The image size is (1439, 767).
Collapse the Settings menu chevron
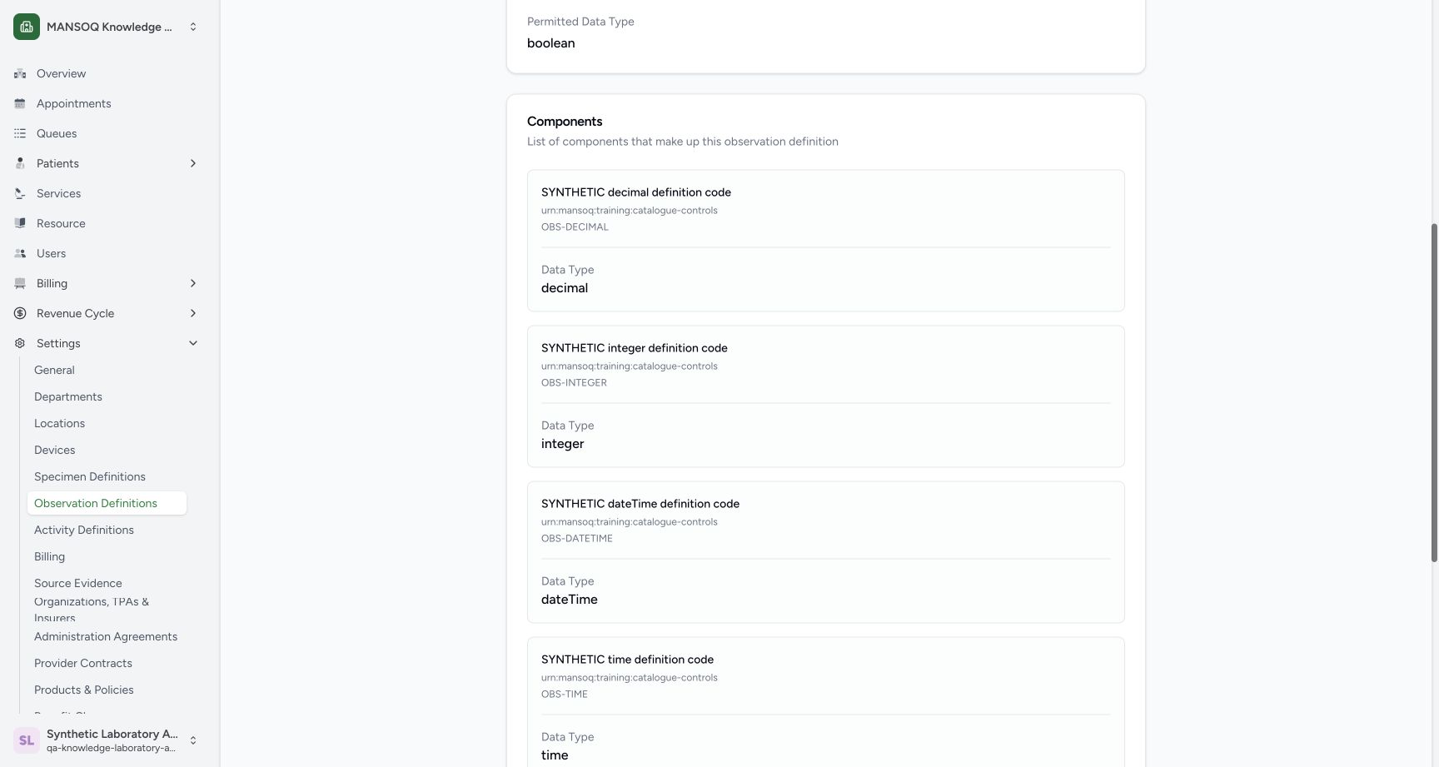[x=193, y=343]
